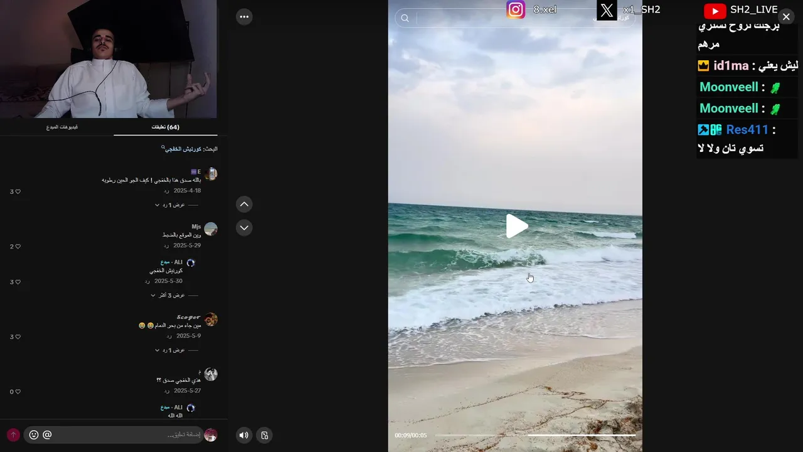
Task: Seek on the video progress bar
Action: (535, 435)
